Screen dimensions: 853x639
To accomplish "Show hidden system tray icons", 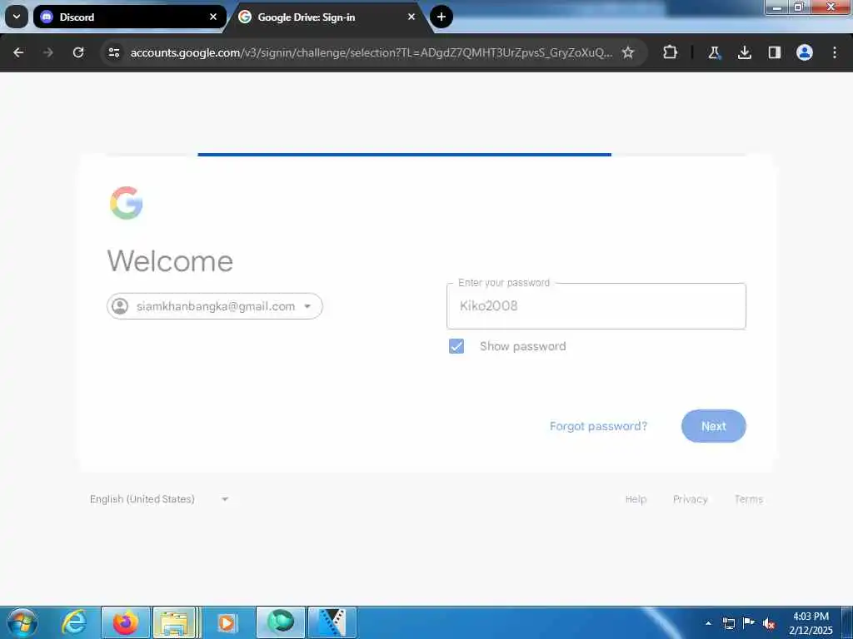I will [x=708, y=623].
